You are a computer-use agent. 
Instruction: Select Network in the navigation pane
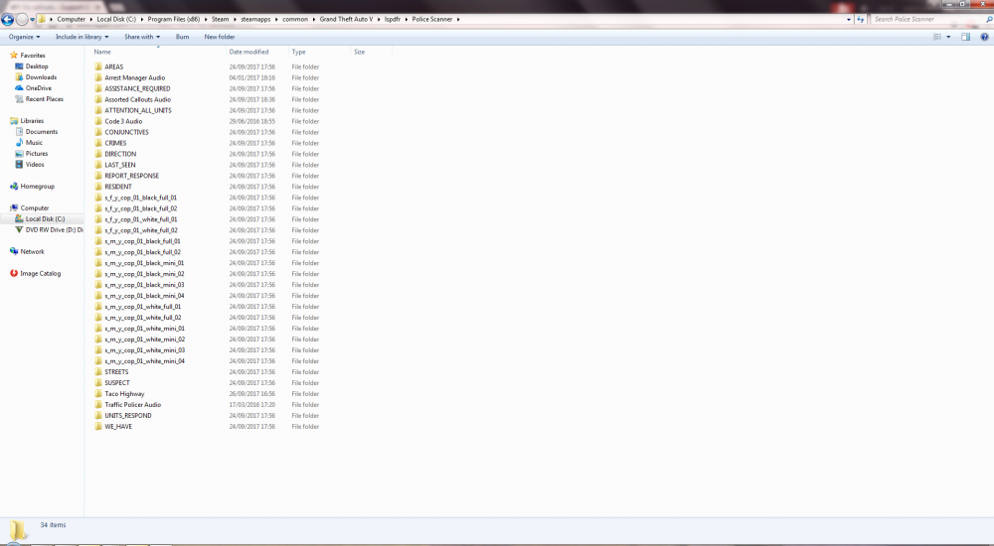coord(33,251)
